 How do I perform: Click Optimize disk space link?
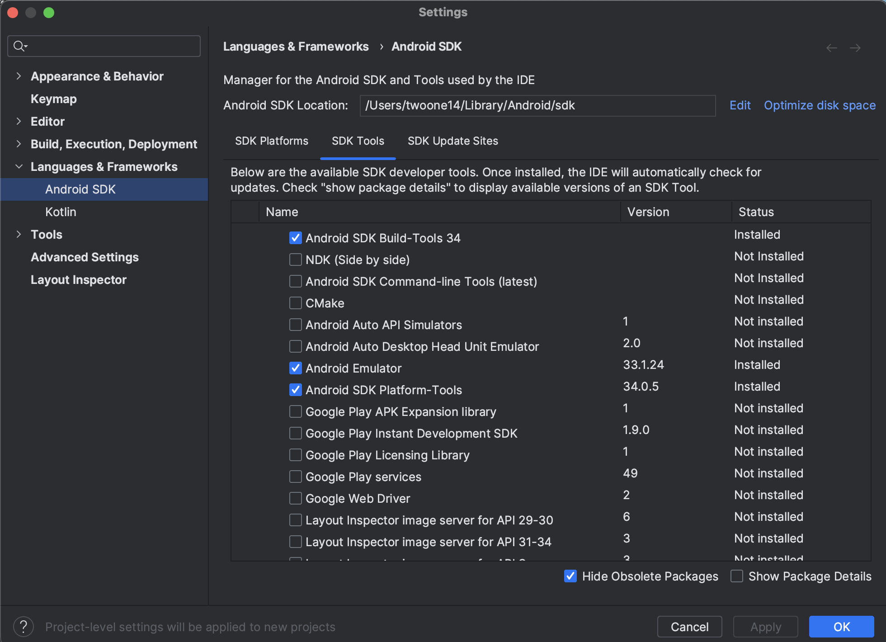pos(819,105)
